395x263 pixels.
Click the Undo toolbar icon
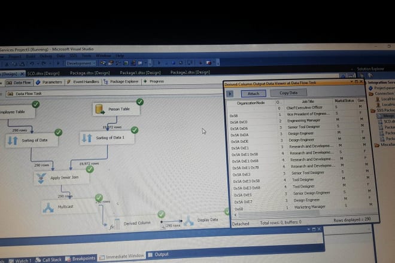32,64
